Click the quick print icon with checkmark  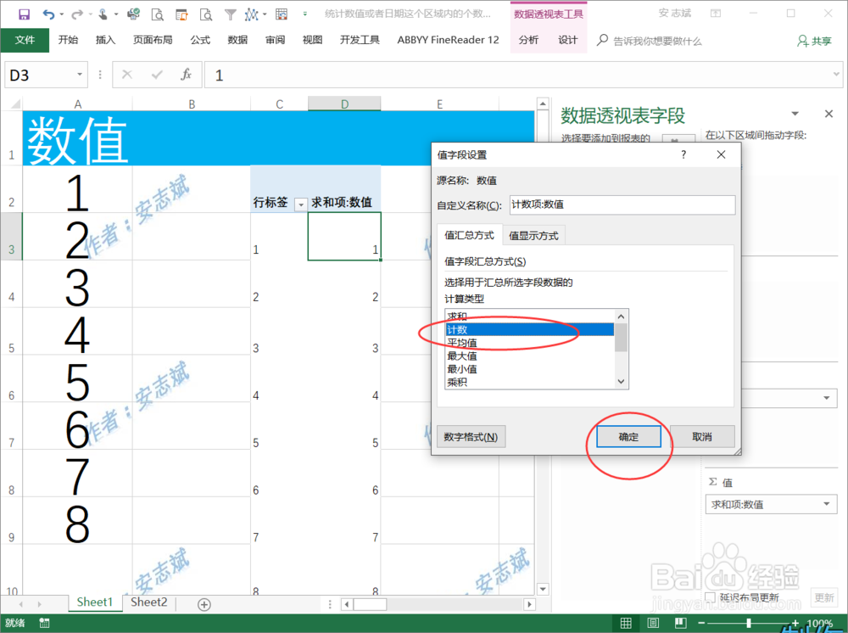(x=133, y=14)
